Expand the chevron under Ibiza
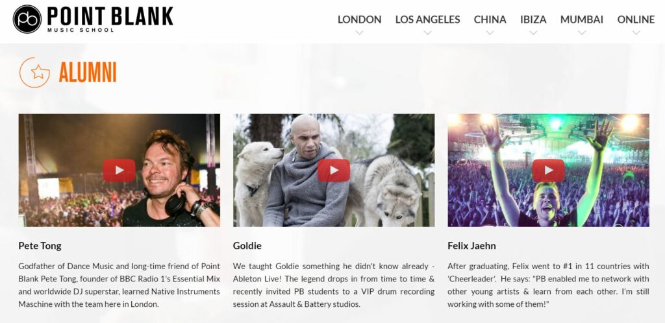This screenshot has width=665, height=323. click(533, 32)
